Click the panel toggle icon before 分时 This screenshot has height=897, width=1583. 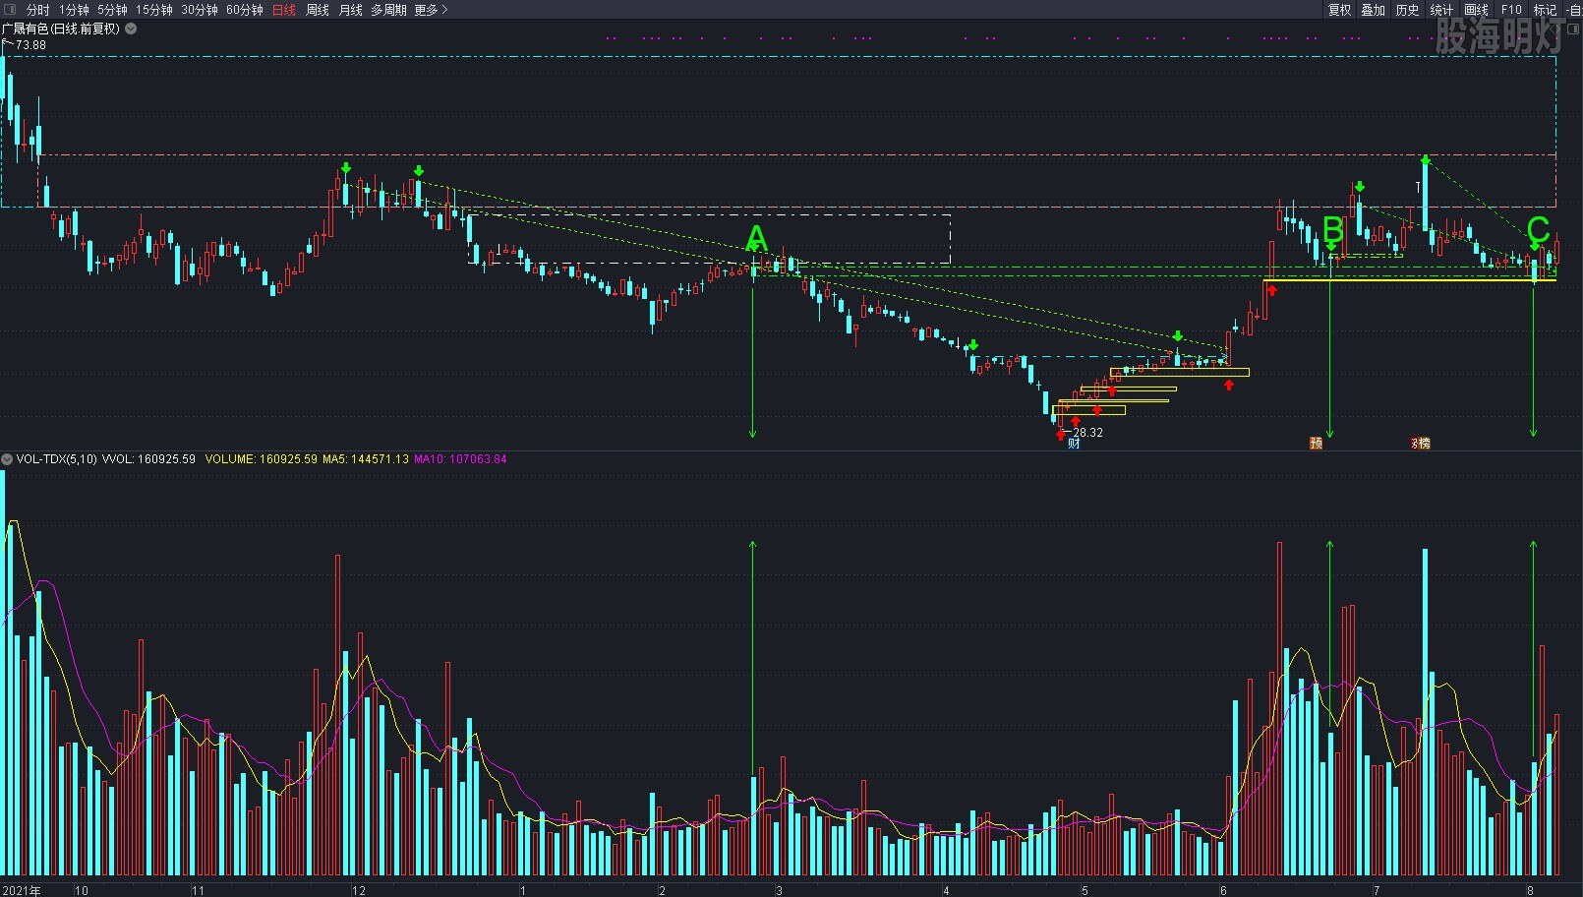(x=11, y=10)
